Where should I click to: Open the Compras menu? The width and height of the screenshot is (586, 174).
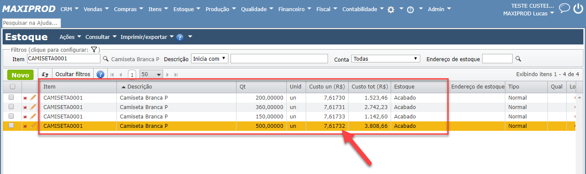tap(128, 9)
